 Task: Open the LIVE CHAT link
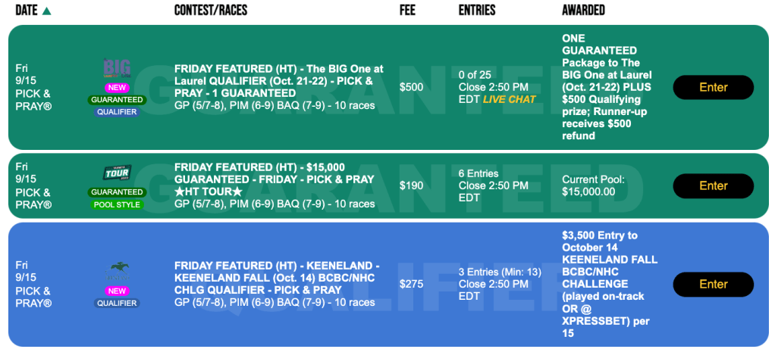(510, 99)
